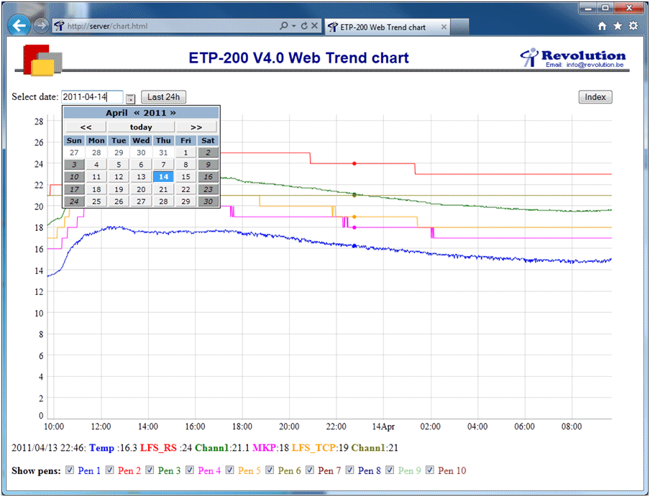The image size is (650, 497).
Task: Click the orange LFS_TCP data point marker
Action: [354, 216]
